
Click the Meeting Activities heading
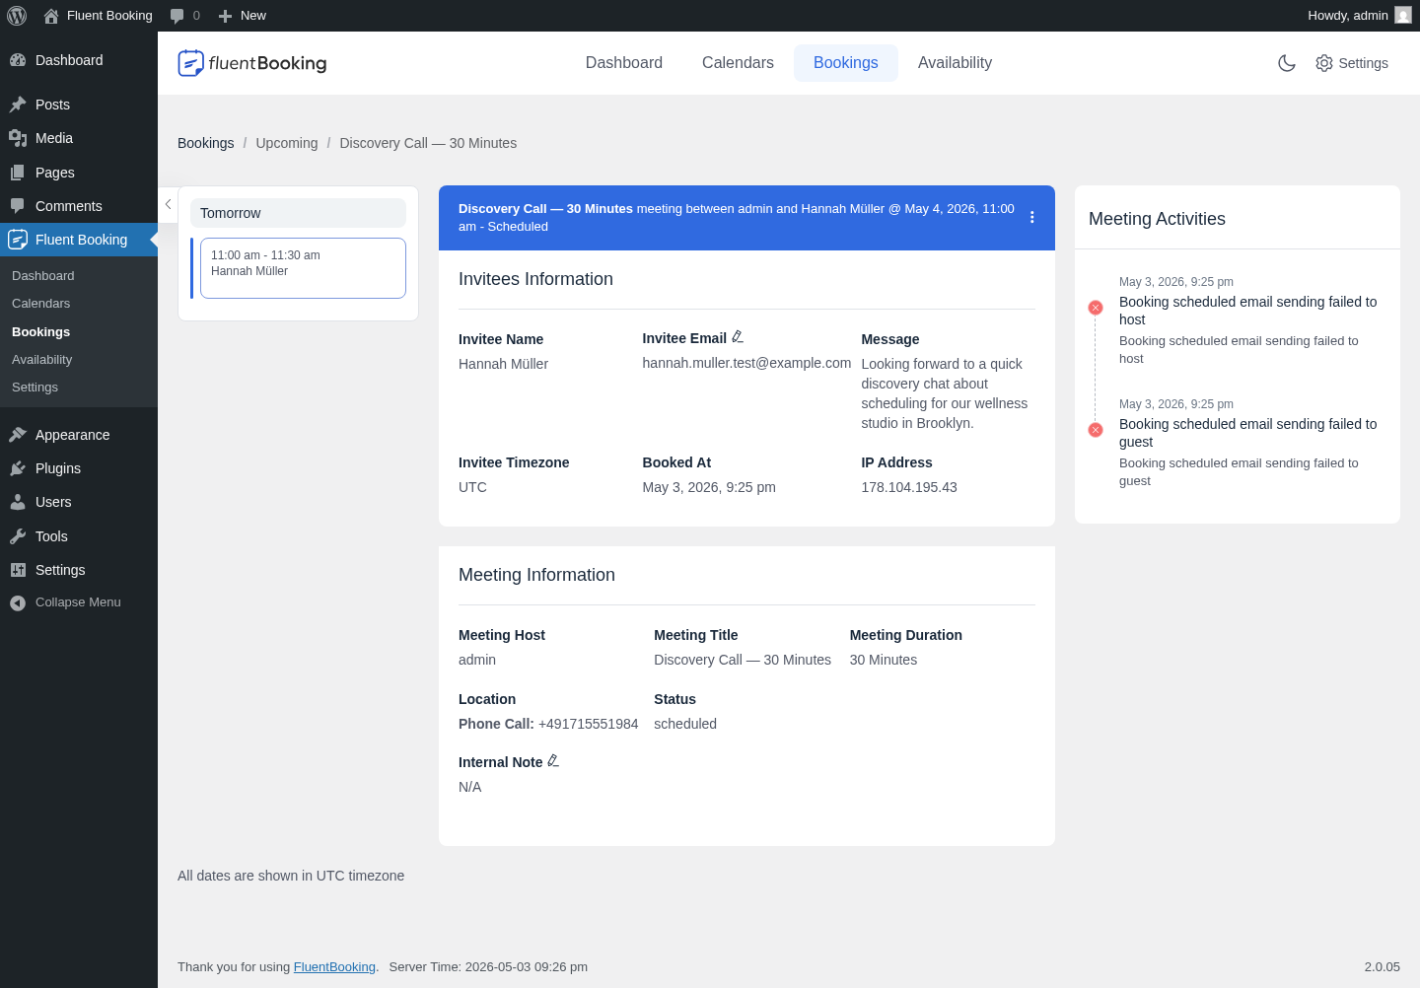point(1157,219)
